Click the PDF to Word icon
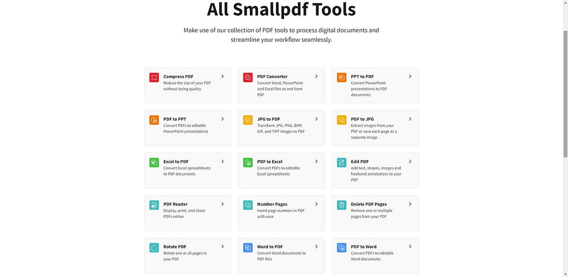The height and width of the screenshot is (277, 568). point(342,248)
